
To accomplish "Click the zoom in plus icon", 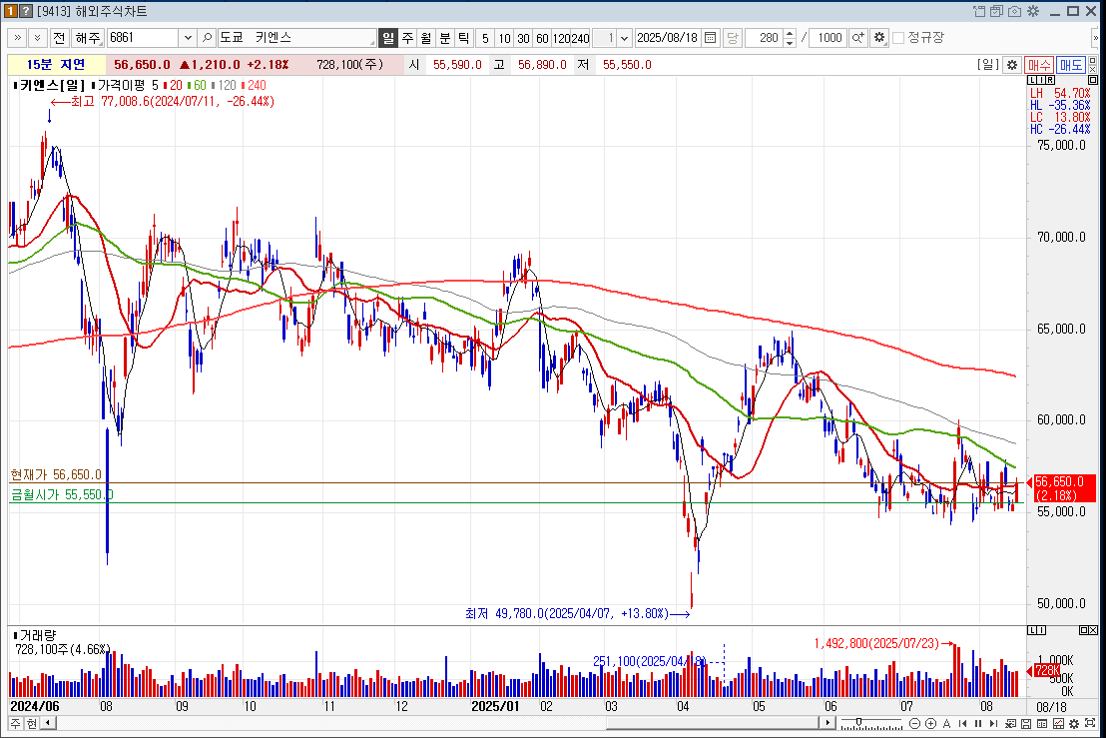I will click(928, 723).
